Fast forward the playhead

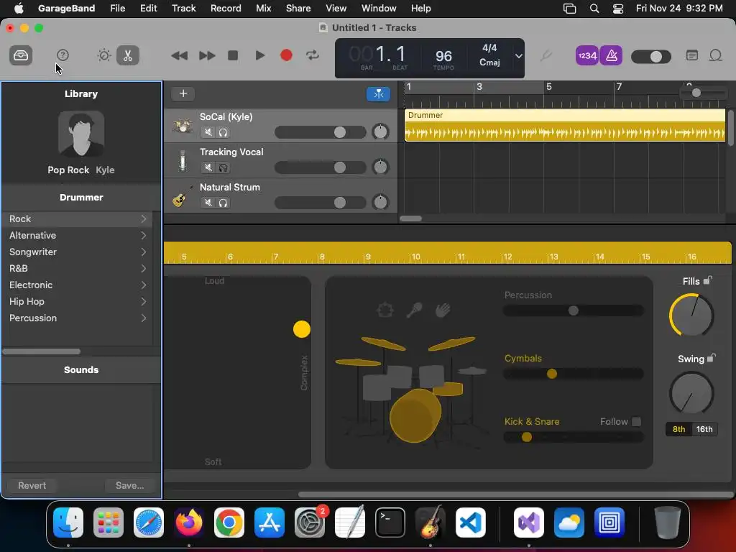point(206,56)
